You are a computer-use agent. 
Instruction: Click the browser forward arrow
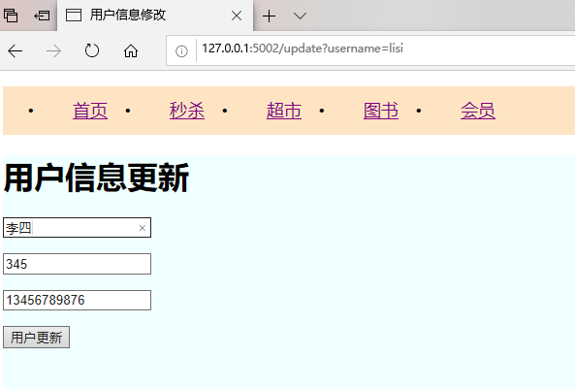[x=53, y=51]
